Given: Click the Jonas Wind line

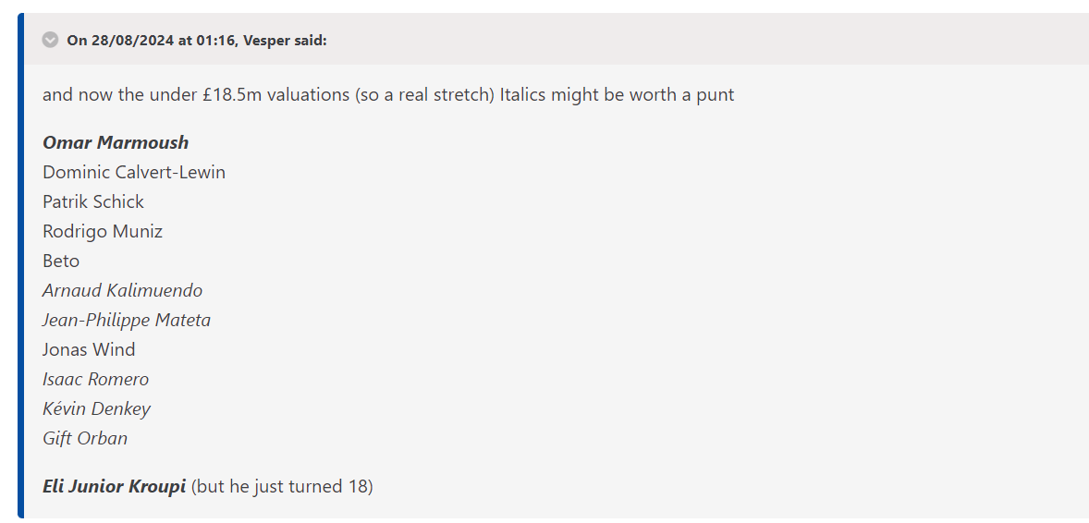Looking at the screenshot, I should tap(89, 349).
